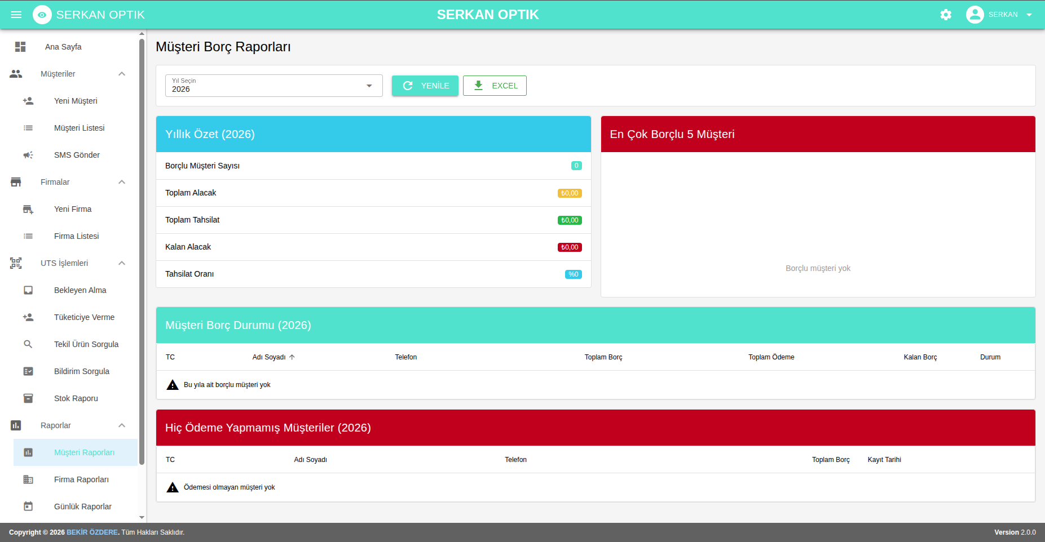Viewport: 1045px width, 542px height.
Task: Open the hamburger navigation menu
Action: point(16,15)
